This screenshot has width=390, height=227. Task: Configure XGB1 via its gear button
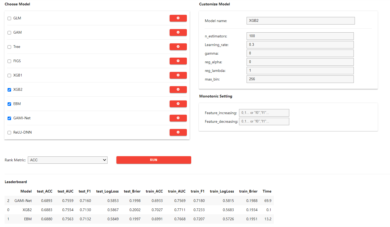click(178, 75)
